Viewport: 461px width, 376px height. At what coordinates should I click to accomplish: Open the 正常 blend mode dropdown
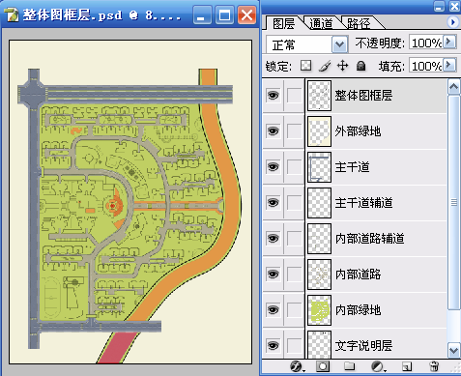tap(339, 44)
